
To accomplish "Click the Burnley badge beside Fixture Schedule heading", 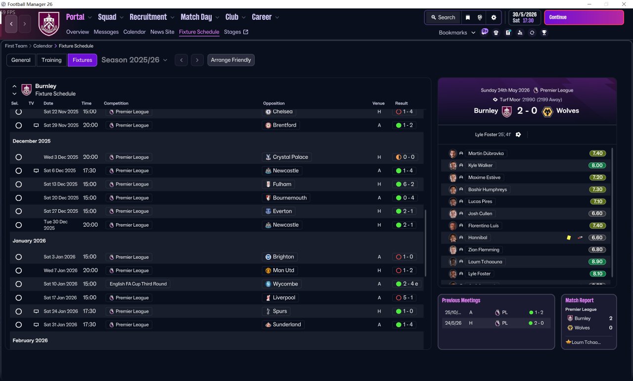I will (x=27, y=90).
